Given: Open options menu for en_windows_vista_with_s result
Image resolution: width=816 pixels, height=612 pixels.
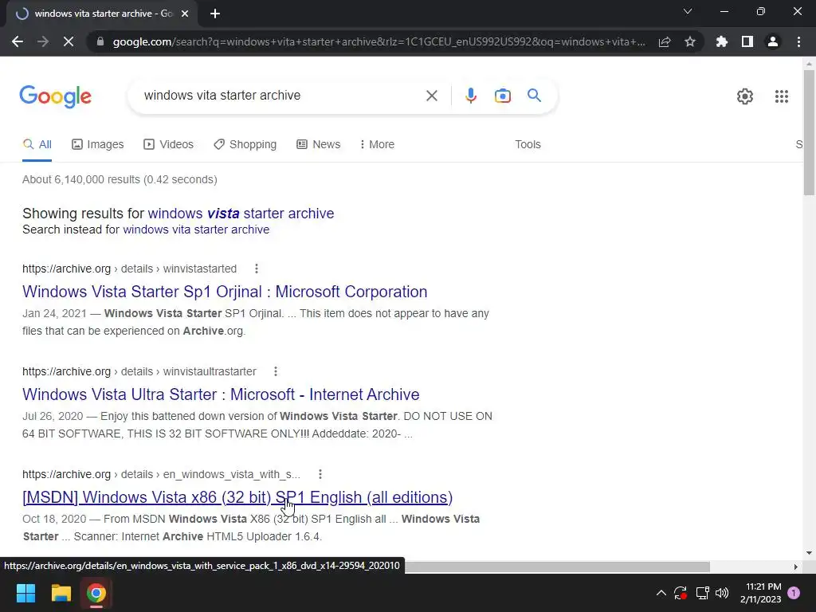Looking at the screenshot, I should point(320,474).
